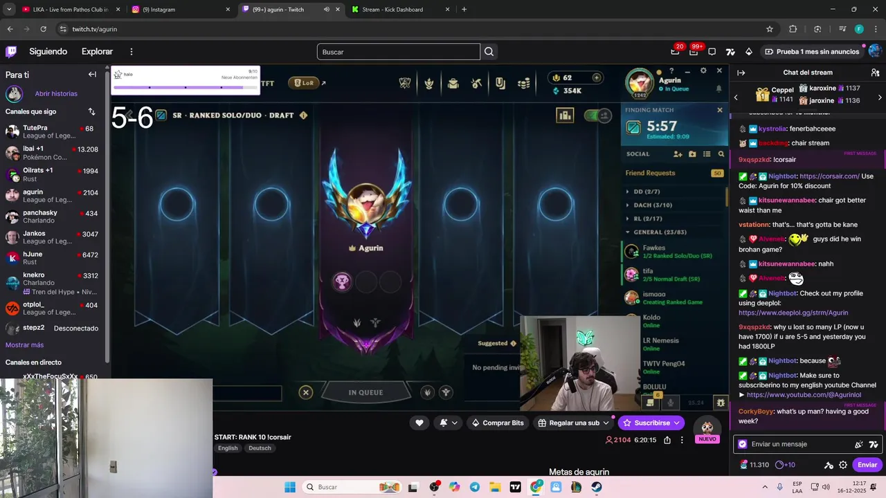Open Telegram from the taskbar

(x=474, y=487)
